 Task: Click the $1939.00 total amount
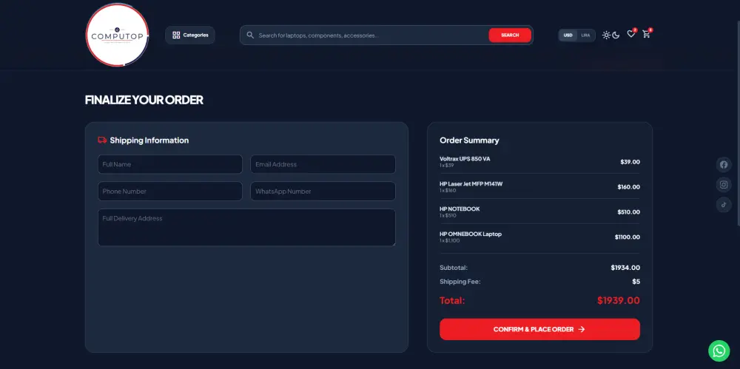[x=618, y=300]
